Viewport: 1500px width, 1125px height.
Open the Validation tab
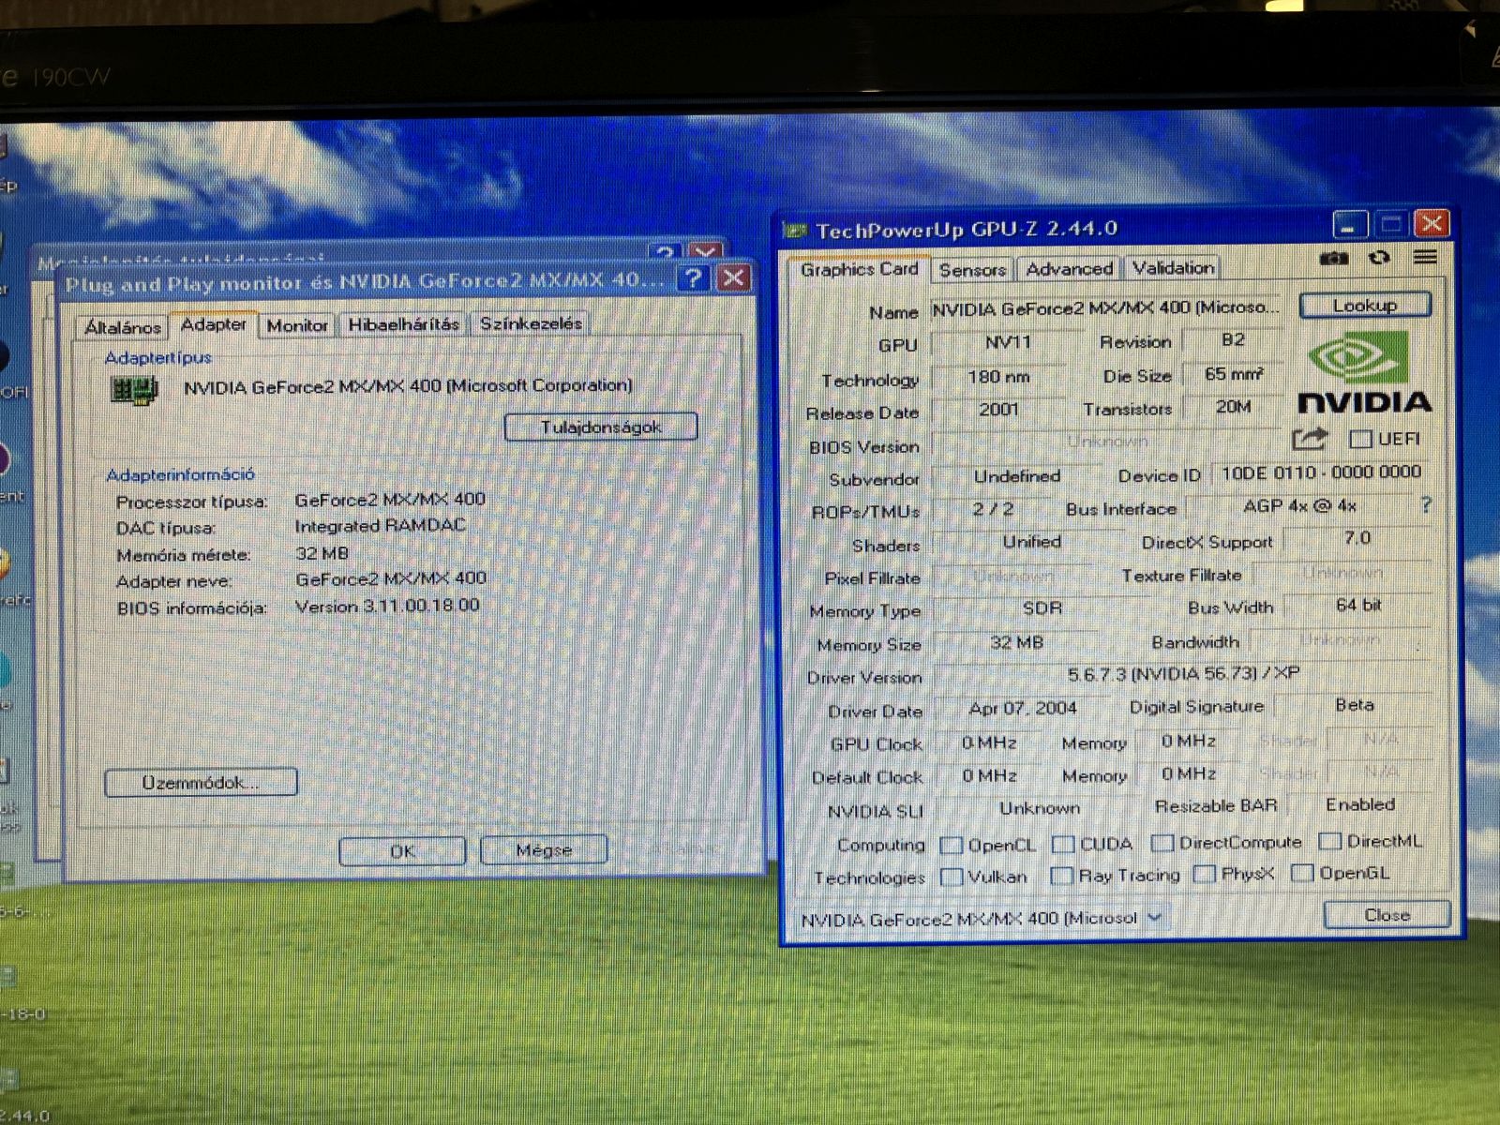click(x=1172, y=268)
